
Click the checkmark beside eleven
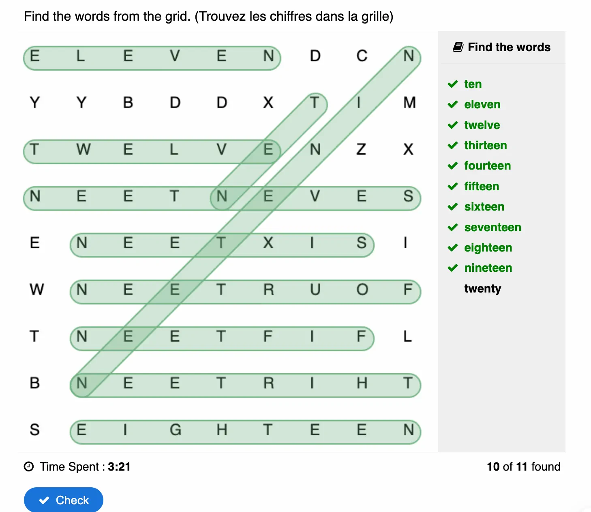[x=453, y=105]
